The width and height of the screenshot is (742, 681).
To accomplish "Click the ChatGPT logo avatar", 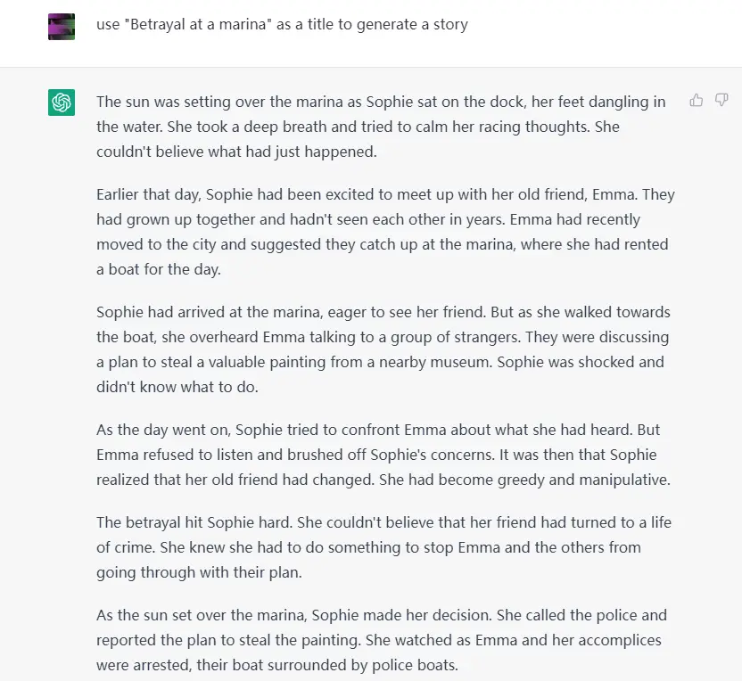I will 62,103.
